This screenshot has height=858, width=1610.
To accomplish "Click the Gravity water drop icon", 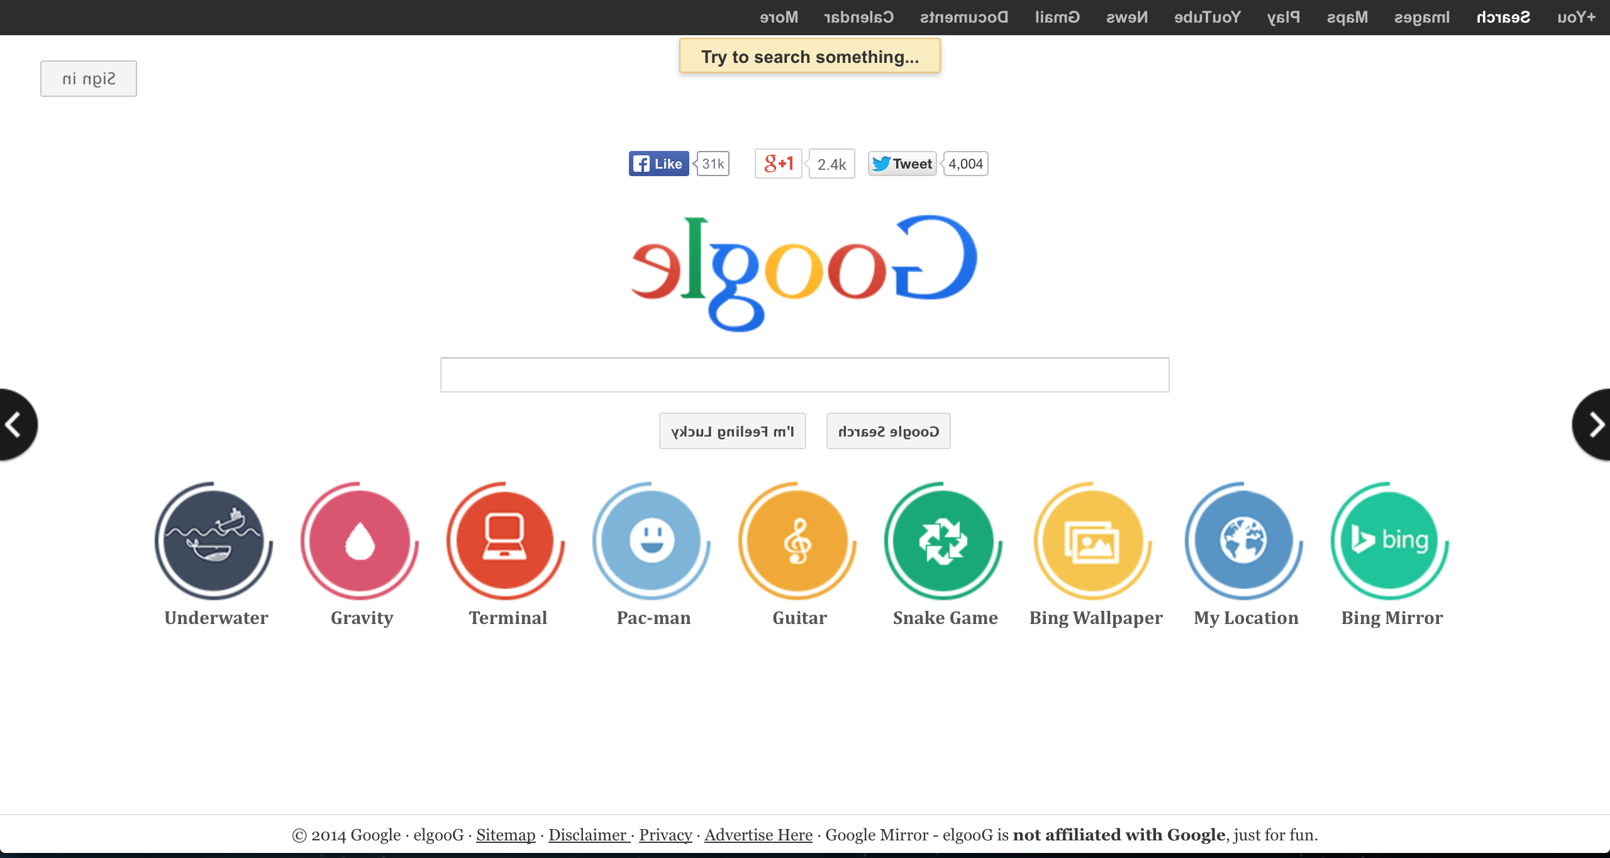I will (360, 541).
